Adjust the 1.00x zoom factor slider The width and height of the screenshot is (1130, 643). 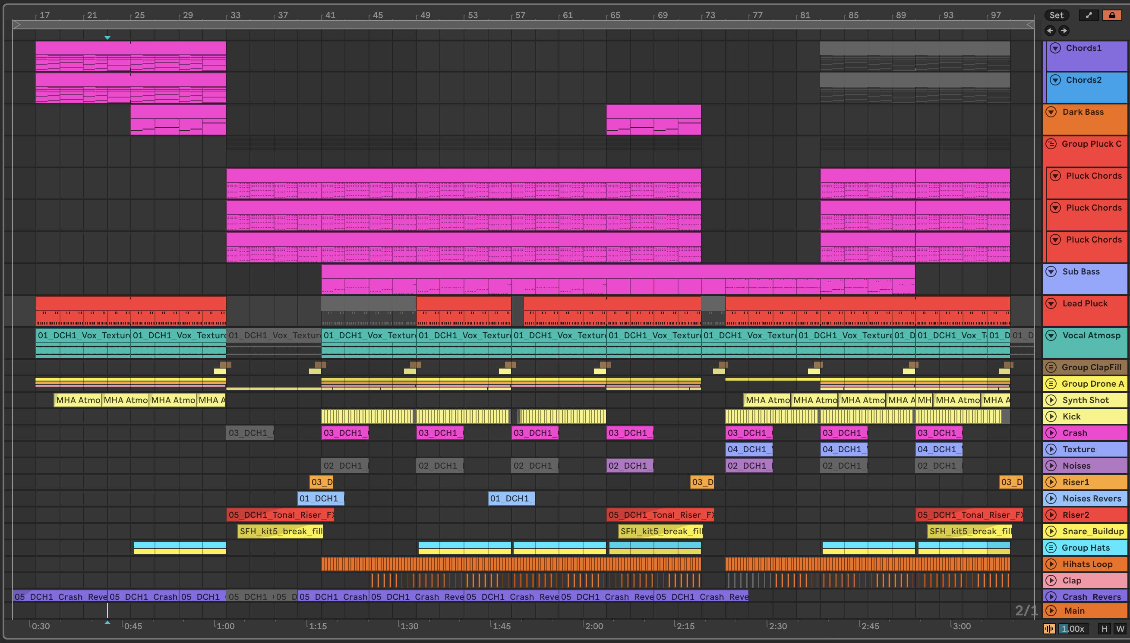coord(1073,628)
